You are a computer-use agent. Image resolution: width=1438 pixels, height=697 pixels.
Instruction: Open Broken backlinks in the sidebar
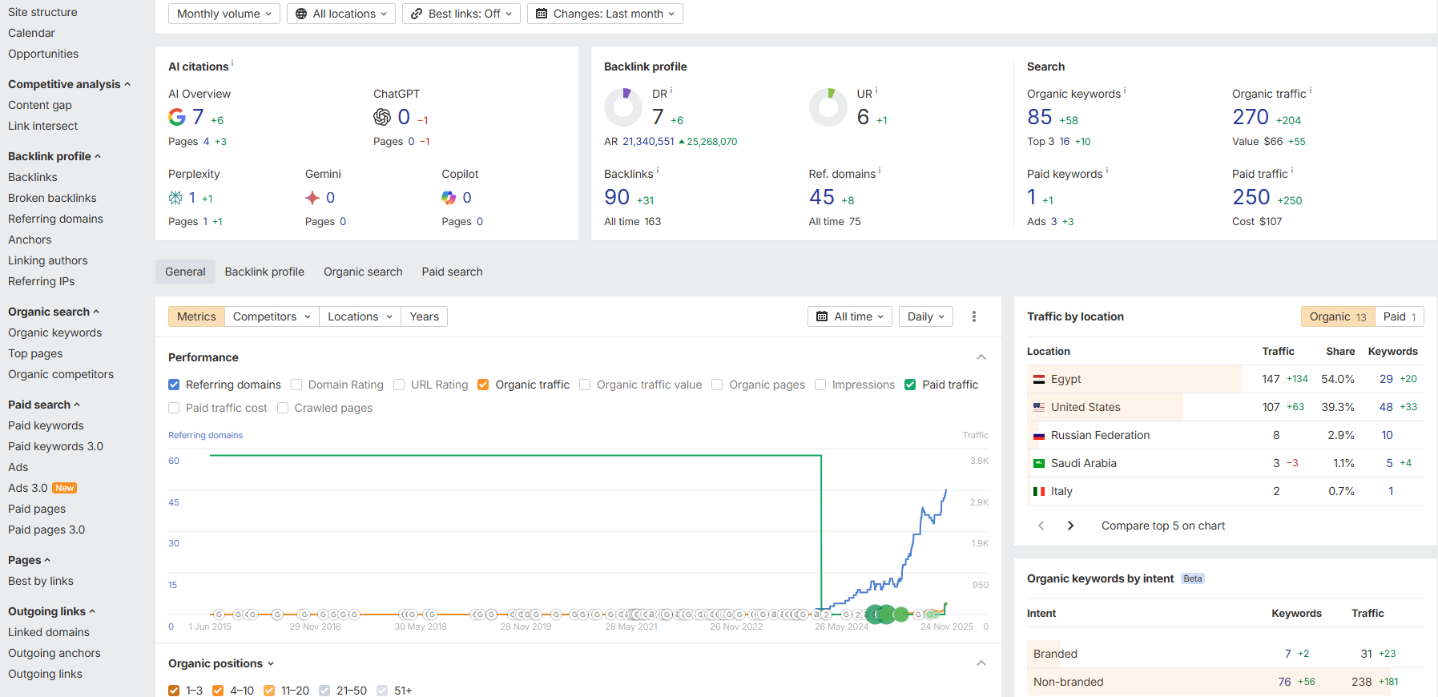coord(52,198)
